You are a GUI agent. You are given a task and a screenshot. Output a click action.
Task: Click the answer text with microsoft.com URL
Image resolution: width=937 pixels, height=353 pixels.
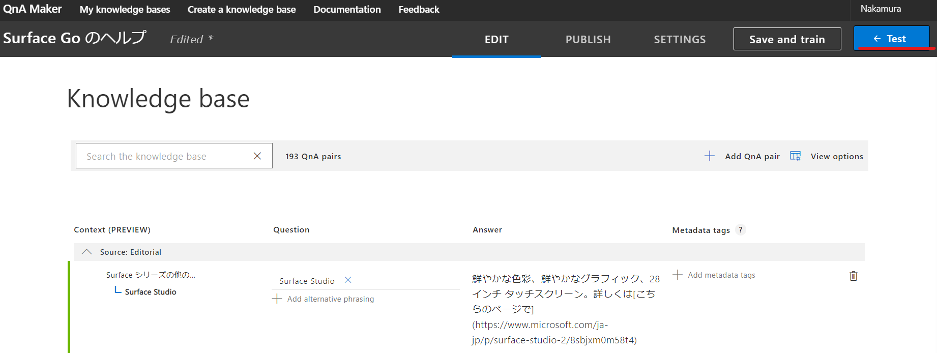566,309
